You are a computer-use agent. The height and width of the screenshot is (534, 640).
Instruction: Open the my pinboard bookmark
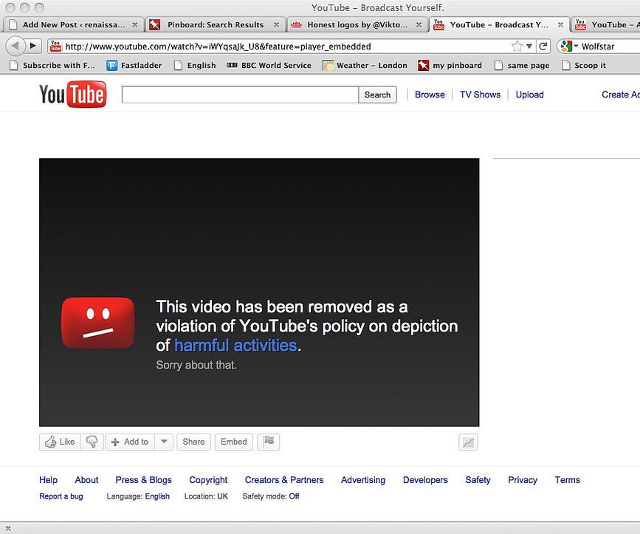click(x=450, y=65)
